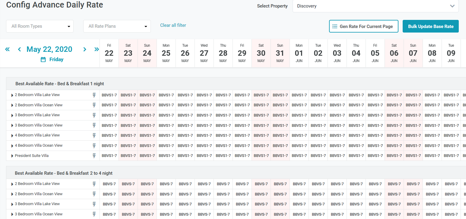Click the May 22, 2020 date heading
Screen dimensions: 466x219
pyautogui.click(x=49, y=49)
